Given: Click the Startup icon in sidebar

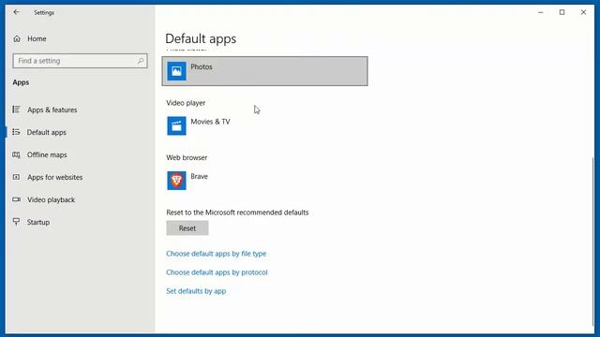Looking at the screenshot, I should [x=16, y=222].
